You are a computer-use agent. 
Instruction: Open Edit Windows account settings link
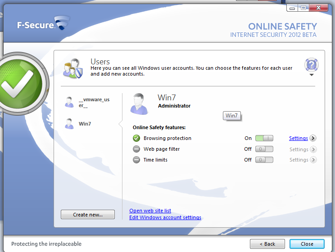[x=165, y=217]
